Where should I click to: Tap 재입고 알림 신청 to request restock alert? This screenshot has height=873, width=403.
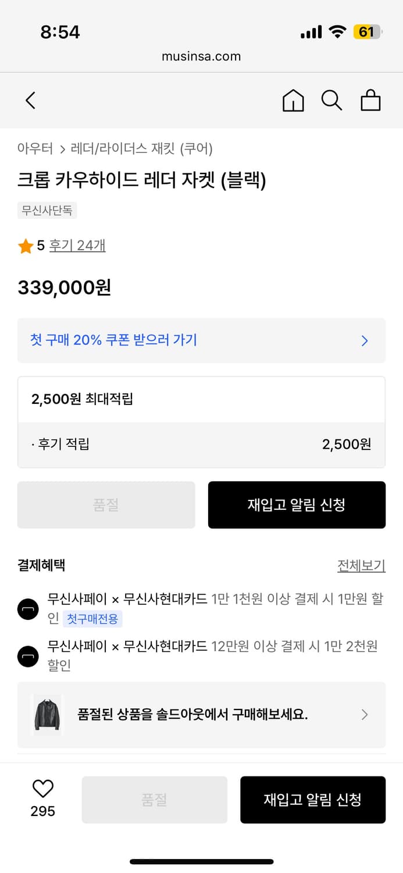pyautogui.click(x=297, y=505)
